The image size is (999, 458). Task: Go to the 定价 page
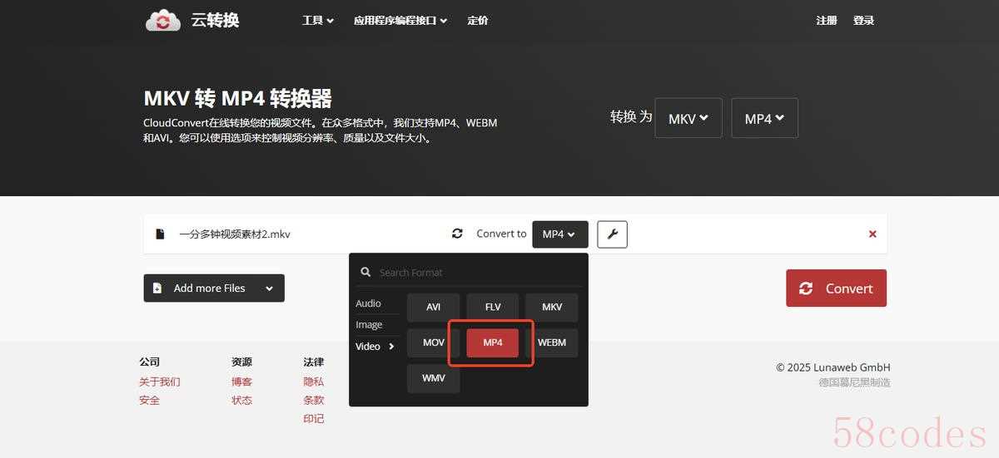(x=478, y=21)
